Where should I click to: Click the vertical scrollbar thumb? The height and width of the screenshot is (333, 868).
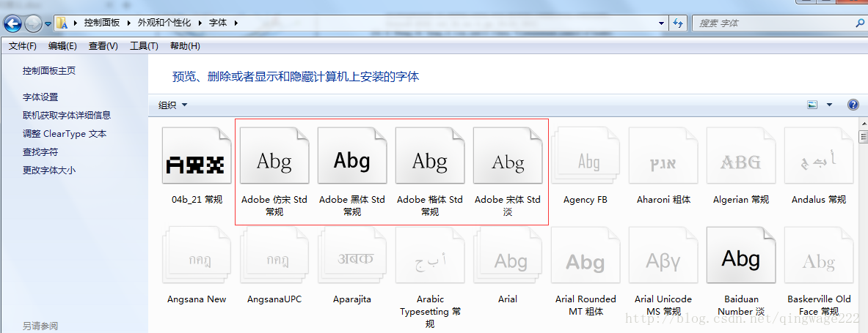(863, 136)
